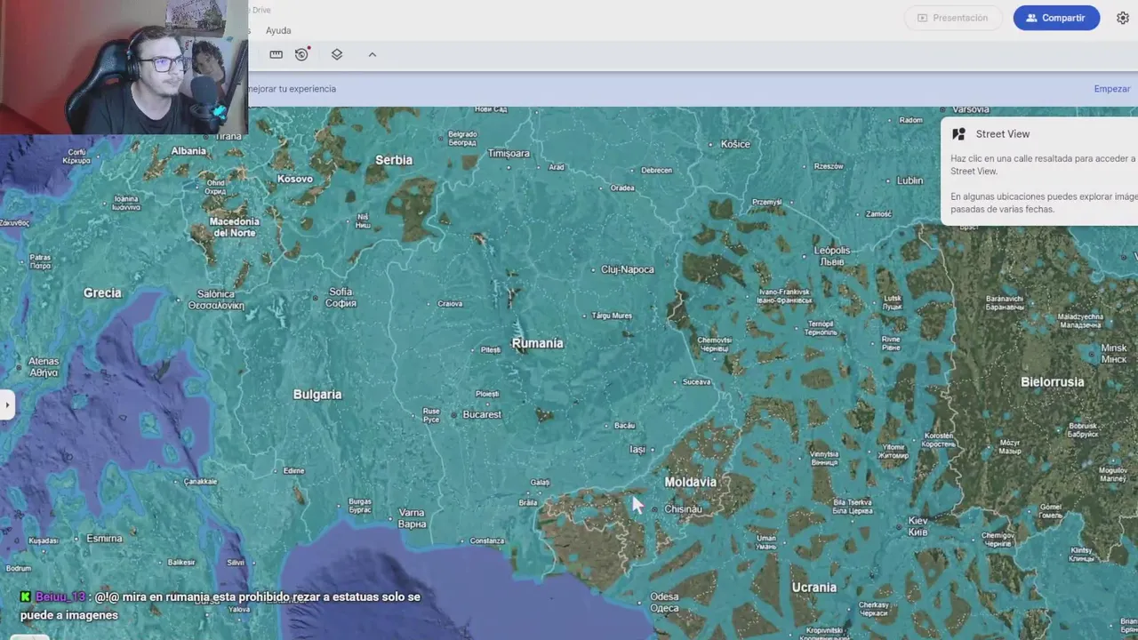Select the Târgu Mureș city label
The image size is (1138, 640).
click(x=613, y=316)
